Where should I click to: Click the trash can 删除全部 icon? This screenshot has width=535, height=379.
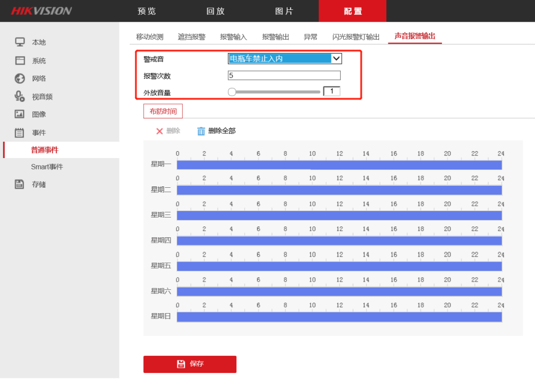click(x=201, y=131)
